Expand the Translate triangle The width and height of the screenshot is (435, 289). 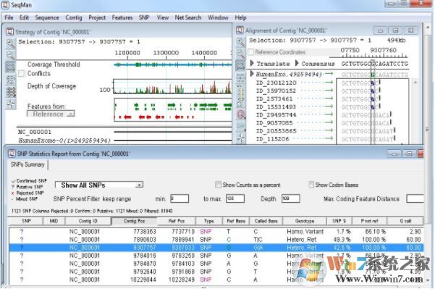[x=252, y=63]
